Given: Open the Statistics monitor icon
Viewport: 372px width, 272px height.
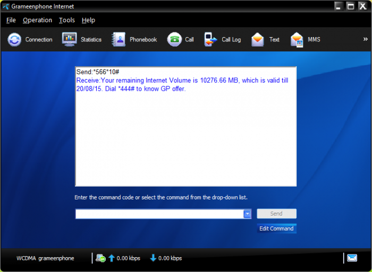Looking at the screenshot, I should tap(69, 39).
